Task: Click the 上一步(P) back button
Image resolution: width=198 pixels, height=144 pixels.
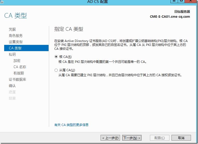Action: (x=110, y=138)
